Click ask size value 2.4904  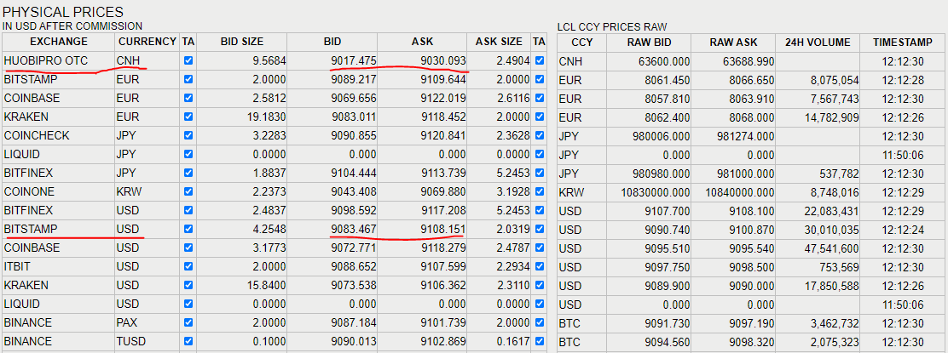pyautogui.click(x=512, y=60)
